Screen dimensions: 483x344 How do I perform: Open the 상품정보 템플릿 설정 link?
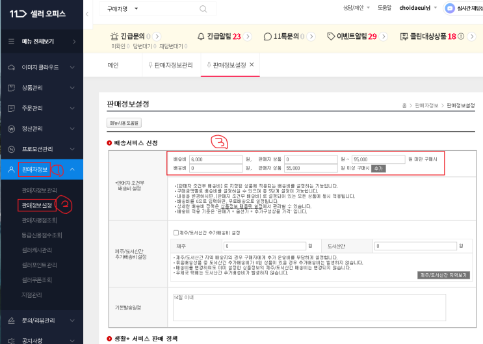coord(242,206)
